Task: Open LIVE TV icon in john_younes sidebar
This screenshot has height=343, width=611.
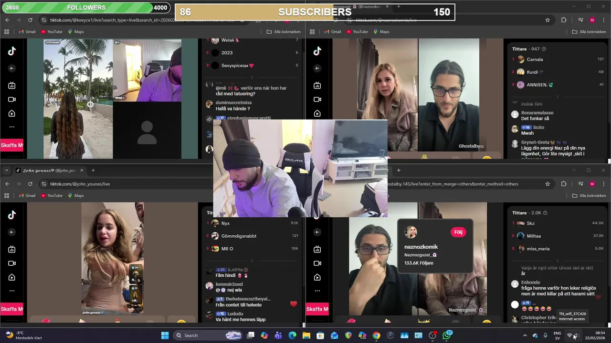Action: coord(12,249)
